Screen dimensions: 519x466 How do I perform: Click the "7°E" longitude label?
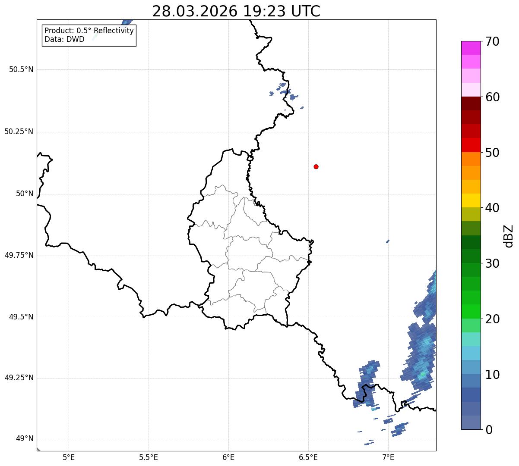coord(388,457)
